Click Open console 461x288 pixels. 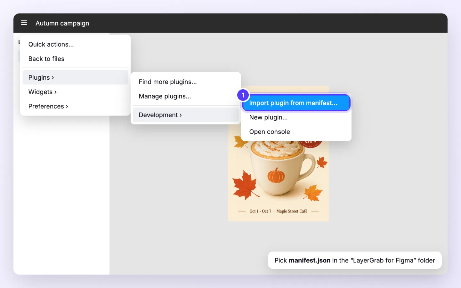point(296,132)
